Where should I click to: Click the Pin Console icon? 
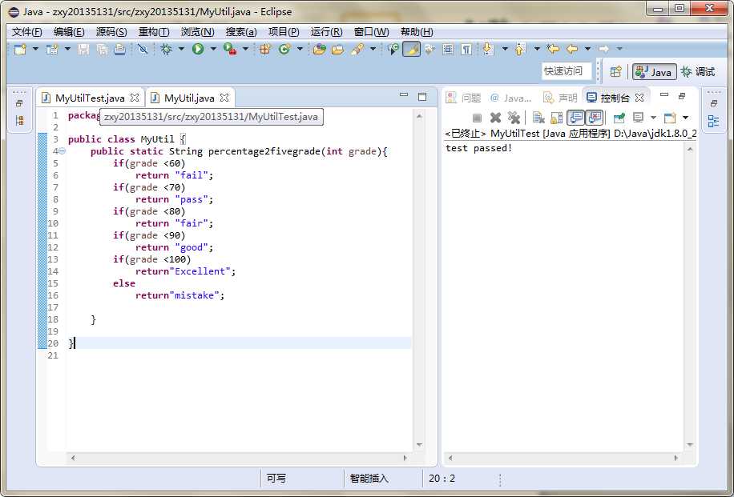pyautogui.click(x=619, y=118)
